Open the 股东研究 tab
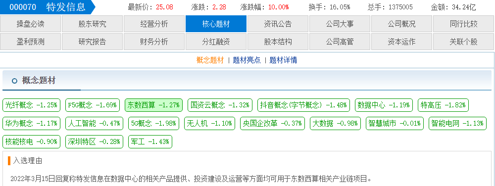The image size is (495, 186). [92, 24]
